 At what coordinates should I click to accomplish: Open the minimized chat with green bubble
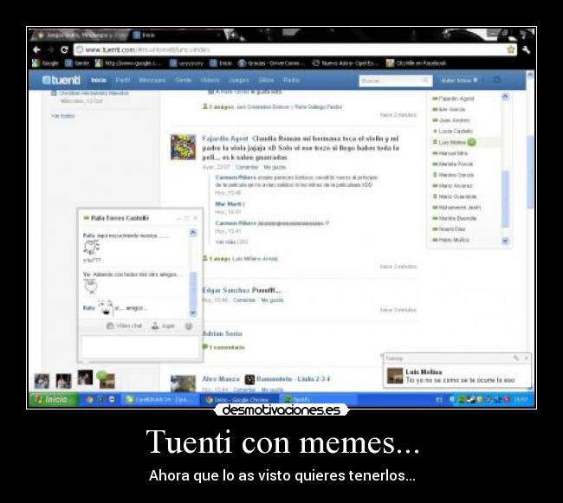click(x=107, y=379)
